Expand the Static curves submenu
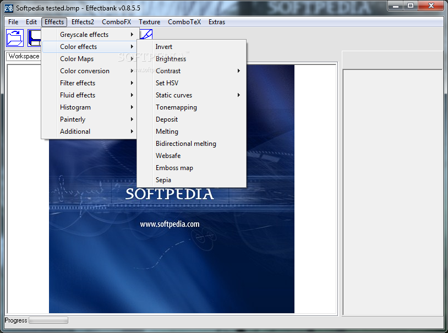448x333 pixels. [192, 95]
